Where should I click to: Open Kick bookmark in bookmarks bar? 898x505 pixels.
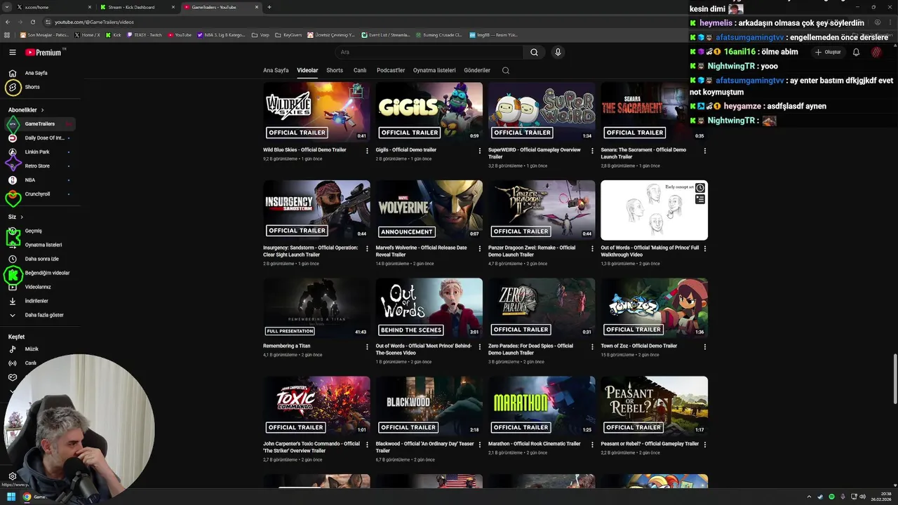(114, 34)
